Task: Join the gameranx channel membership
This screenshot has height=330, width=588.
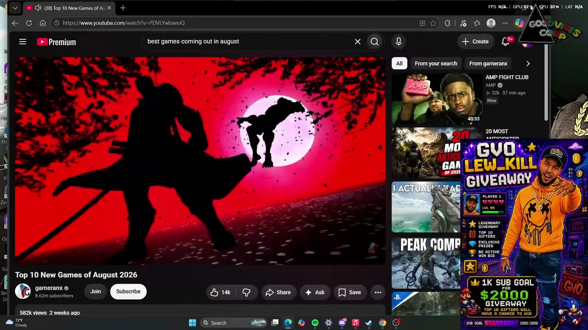Action: [x=96, y=291]
